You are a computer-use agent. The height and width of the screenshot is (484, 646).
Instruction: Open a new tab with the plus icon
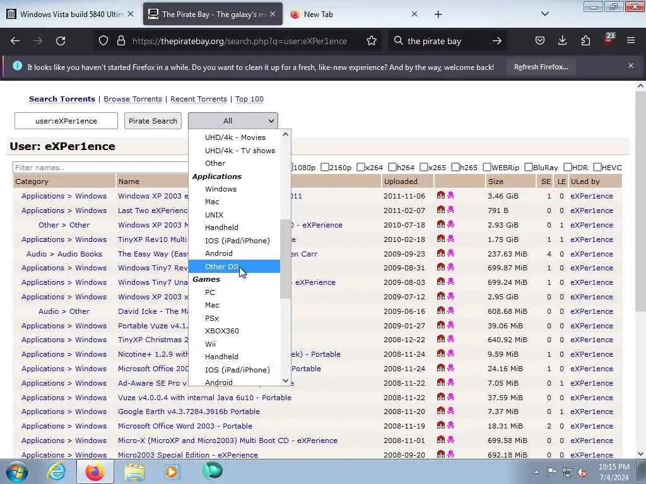pos(438,14)
